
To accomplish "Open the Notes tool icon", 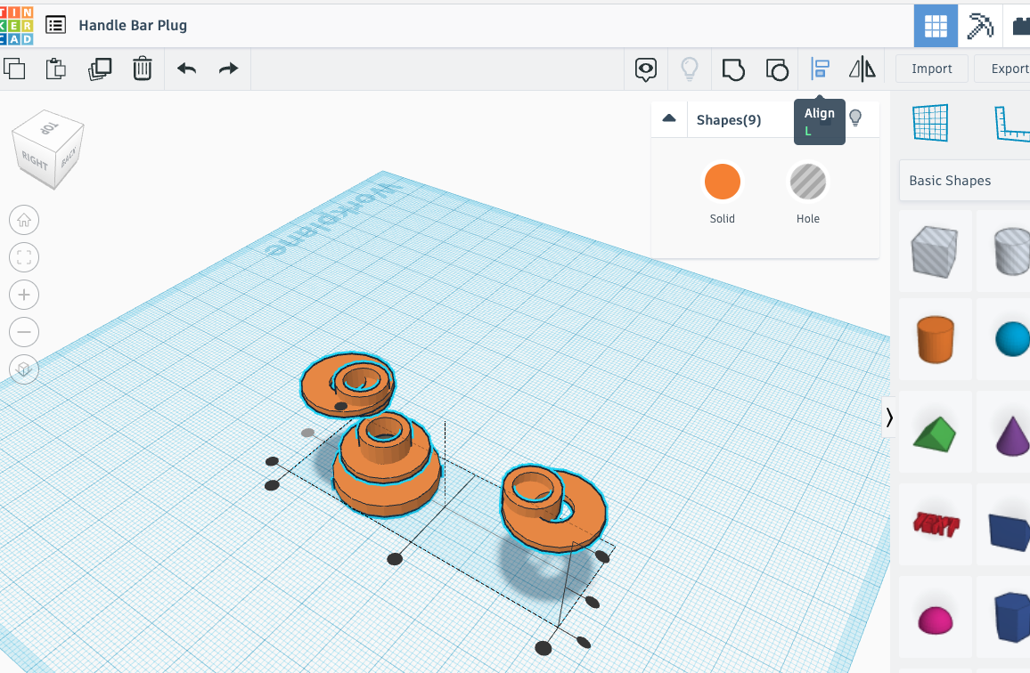I will click(x=646, y=69).
